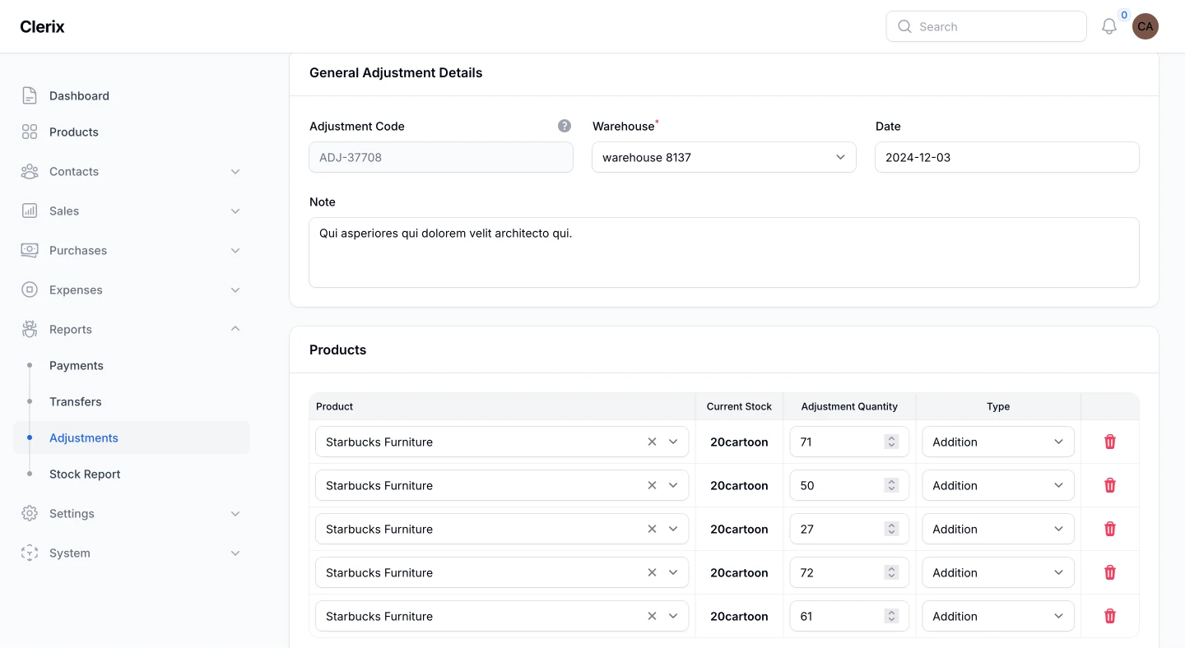Viewport: 1185px width, 648px height.
Task: Open Type dropdown for quantity 50 row
Action: pyautogui.click(x=998, y=485)
